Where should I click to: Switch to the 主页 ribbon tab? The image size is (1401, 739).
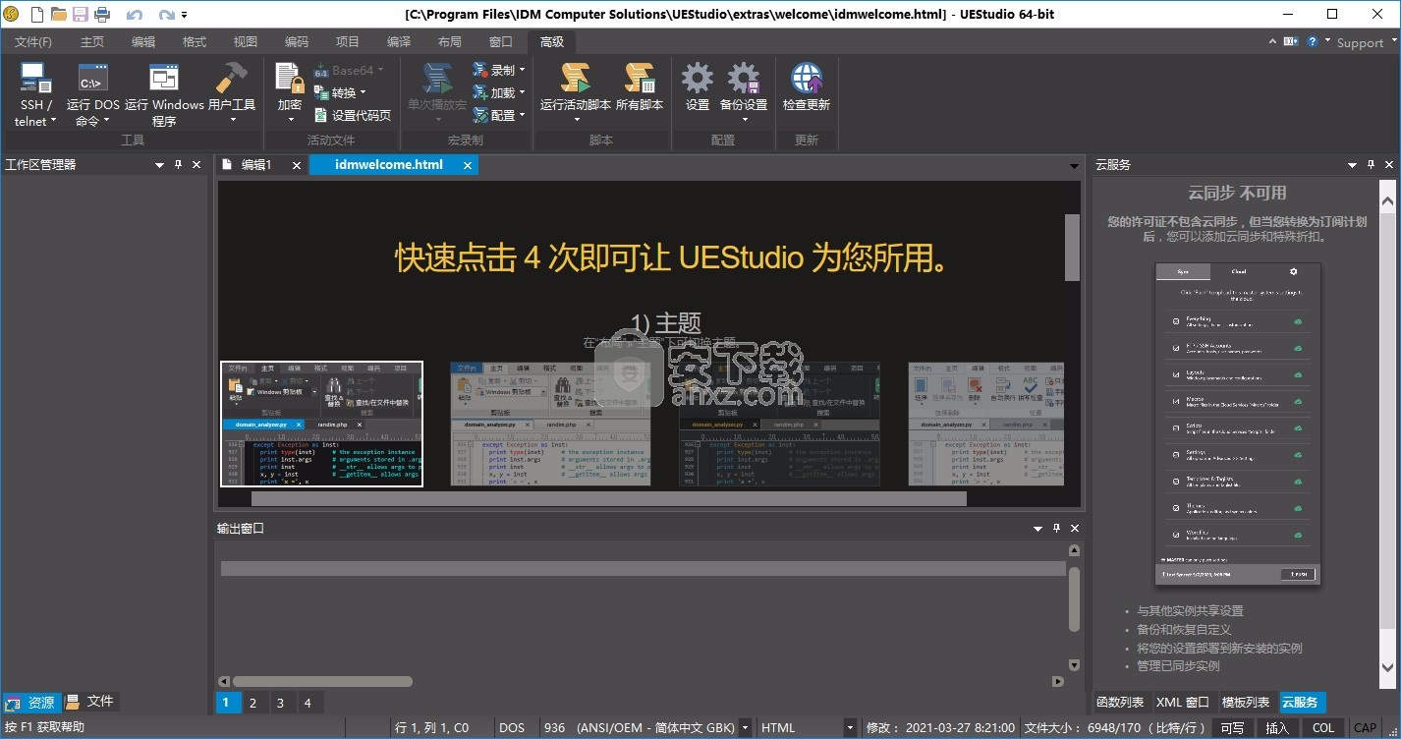click(92, 42)
